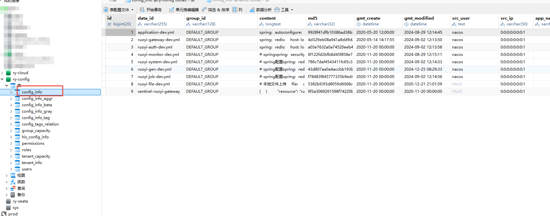Expand the ry-cloud database node
Viewport: 550px width, 216px height.
tap(2, 73)
